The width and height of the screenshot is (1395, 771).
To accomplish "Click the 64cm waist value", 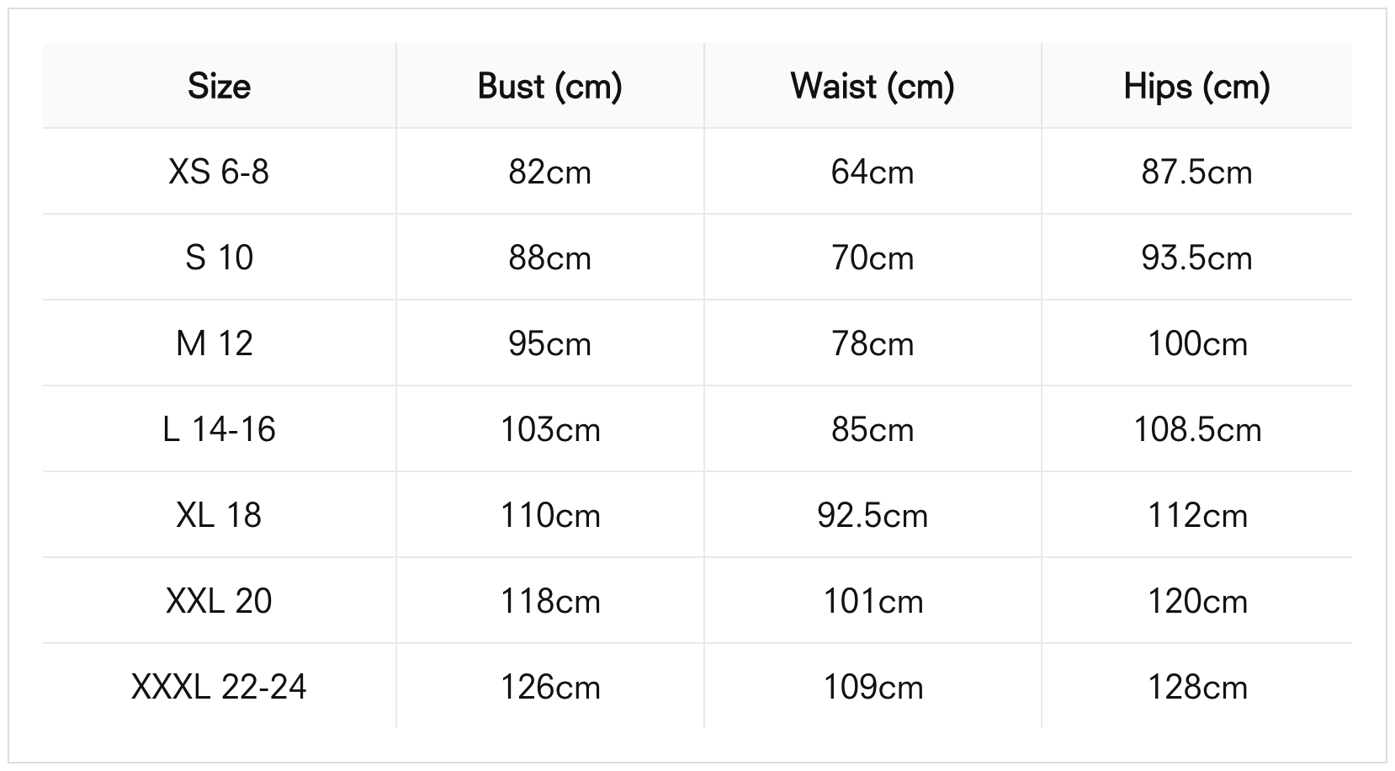I will pyautogui.click(x=873, y=172).
